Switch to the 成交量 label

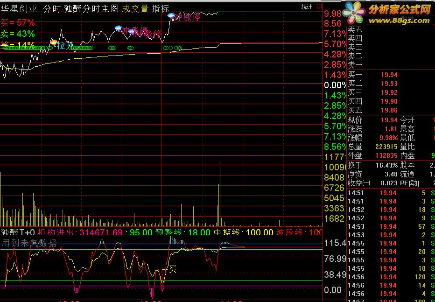click(x=135, y=8)
